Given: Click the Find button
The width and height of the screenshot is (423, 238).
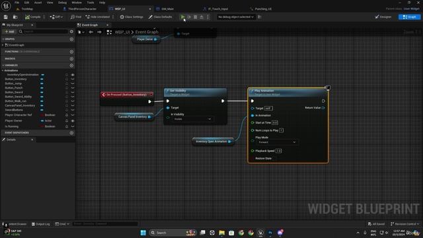Looking at the screenshot, I should (76, 17).
